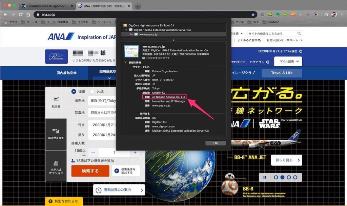Open the お問い合わせ・サポート dropdown
Screen dimensions: 347x206
click(284, 40)
